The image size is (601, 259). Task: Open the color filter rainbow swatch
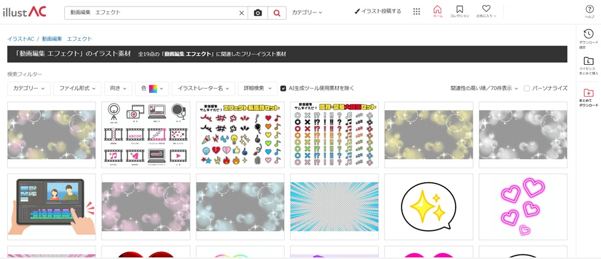[153, 88]
